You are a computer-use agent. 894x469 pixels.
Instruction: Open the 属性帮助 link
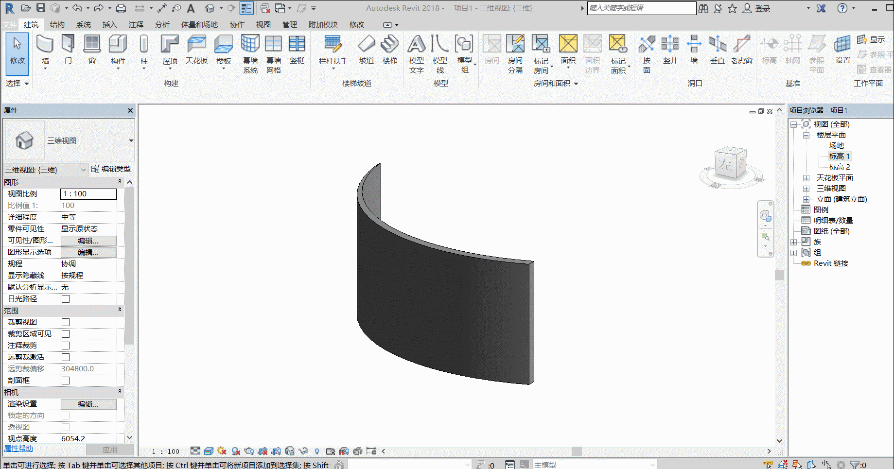tap(18, 449)
